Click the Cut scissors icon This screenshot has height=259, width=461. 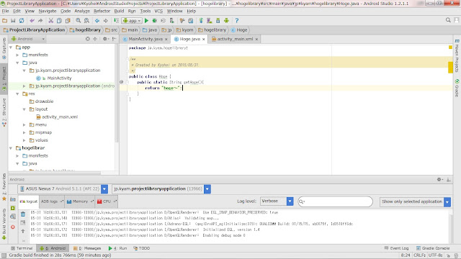[x=51, y=21]
